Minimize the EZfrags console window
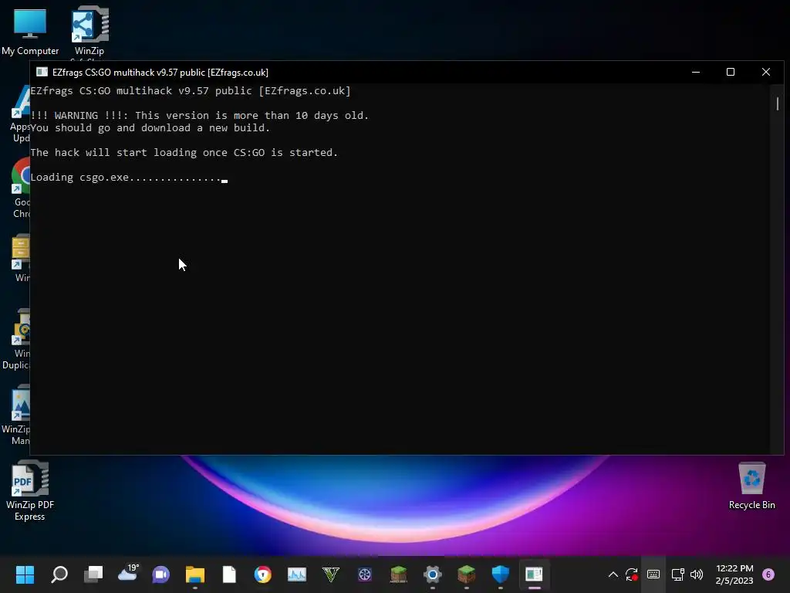The width and height of the screenshot is (790, 593). pos(696,72)
